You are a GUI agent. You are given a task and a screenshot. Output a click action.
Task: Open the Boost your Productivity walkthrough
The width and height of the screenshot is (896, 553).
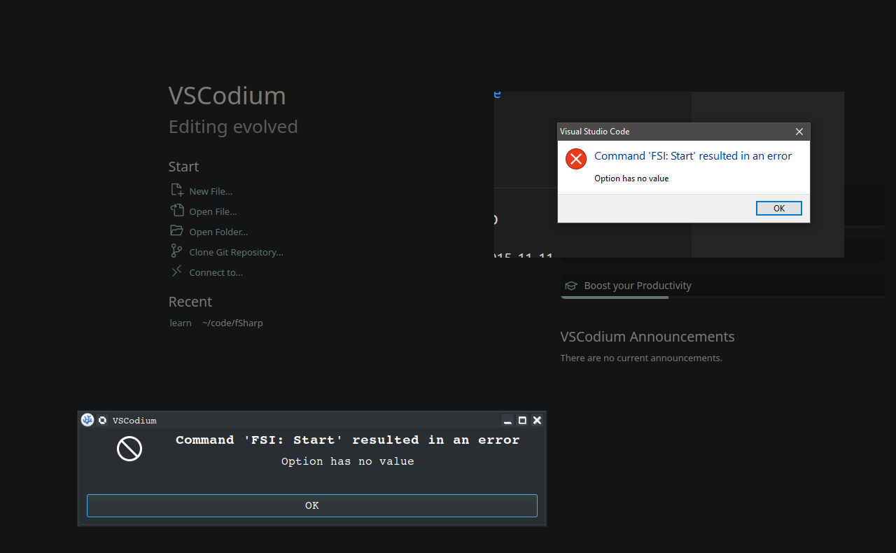[x=638, y=286]
